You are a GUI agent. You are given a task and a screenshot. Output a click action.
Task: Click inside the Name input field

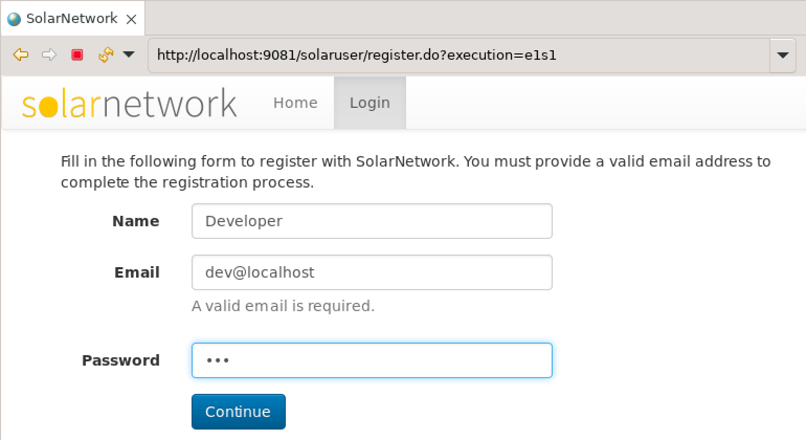[x=372, y=221]
